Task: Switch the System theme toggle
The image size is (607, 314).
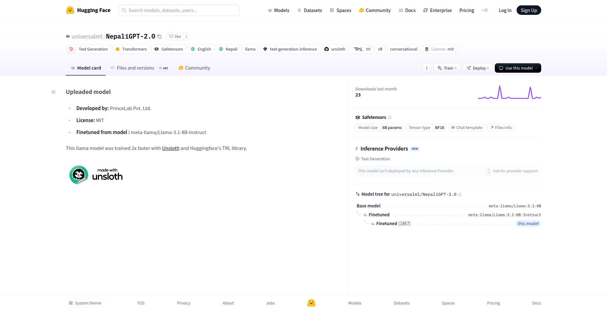Action: 85,303
